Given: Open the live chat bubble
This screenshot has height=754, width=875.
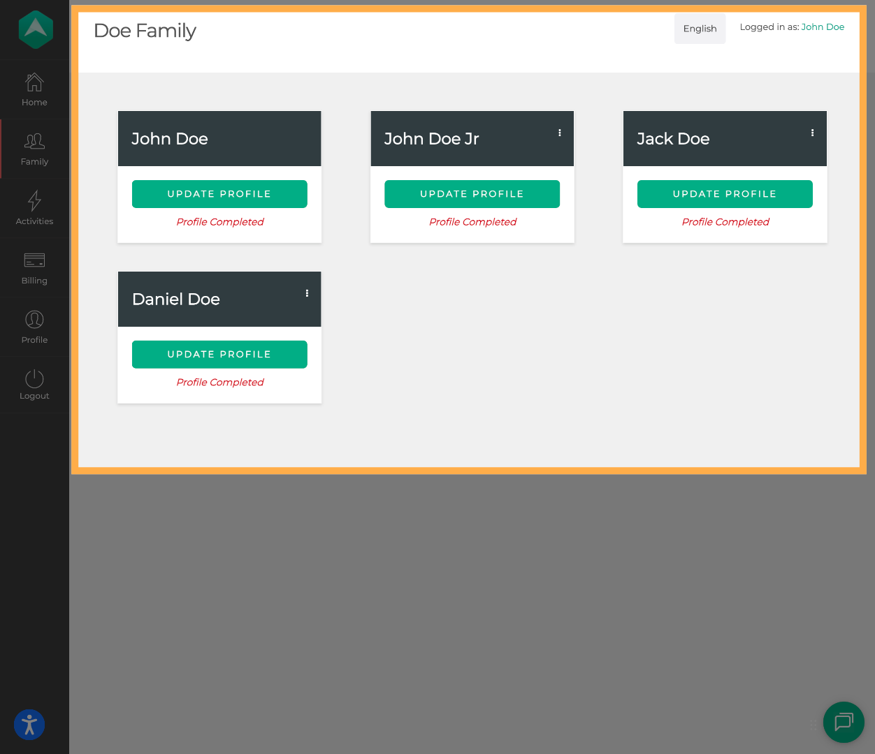Looking at the screenshot, I should point(844,722).
